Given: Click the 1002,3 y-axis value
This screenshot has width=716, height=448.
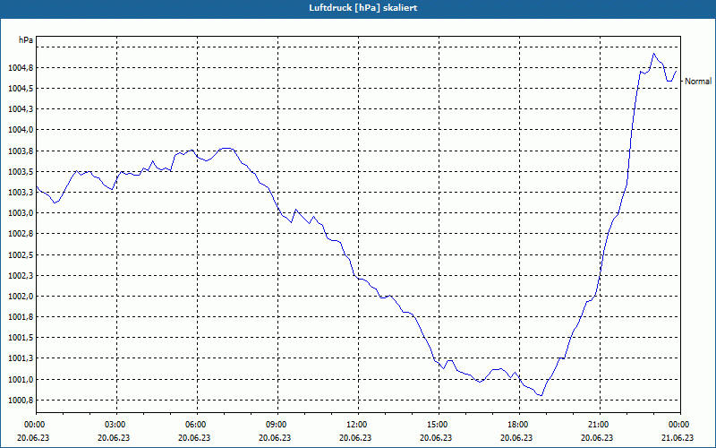Looking at the screenshot, I should [21, 276].
